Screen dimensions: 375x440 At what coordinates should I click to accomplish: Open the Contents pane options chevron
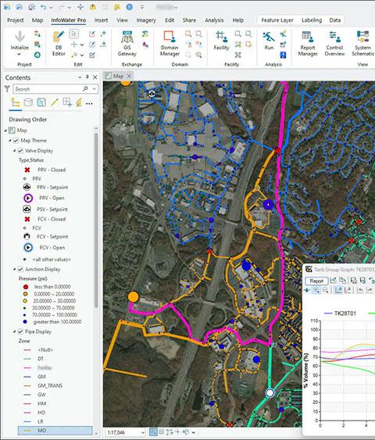coord(80,77)
